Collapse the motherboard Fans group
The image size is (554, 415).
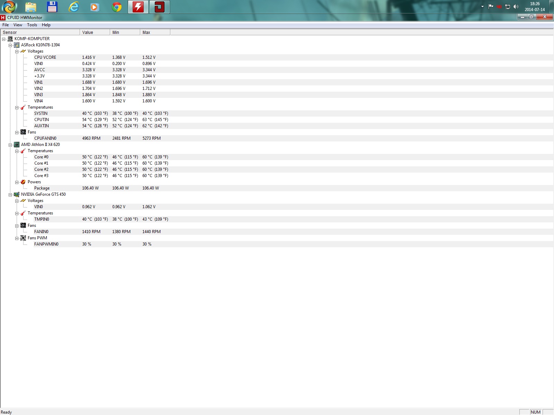coord(17,132)
